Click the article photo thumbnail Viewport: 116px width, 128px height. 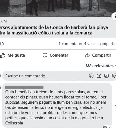(58, 8)
